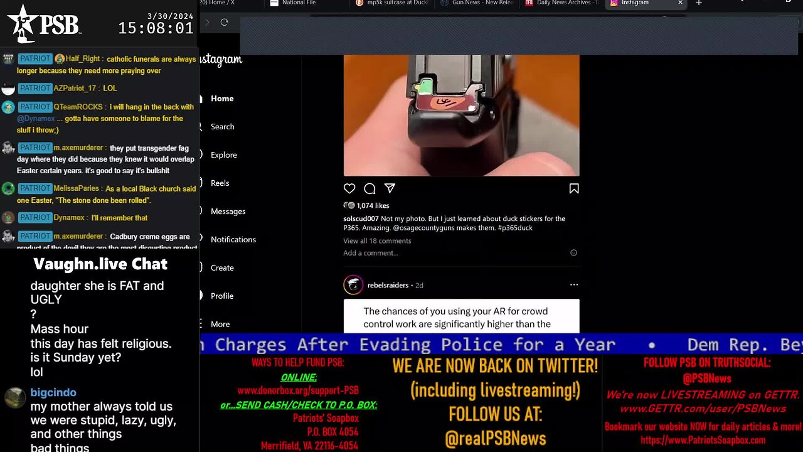This screenshot has width=803, height=452.
Task: Click the liker avatars beside 1,074 likes
Action: (349, 205)
